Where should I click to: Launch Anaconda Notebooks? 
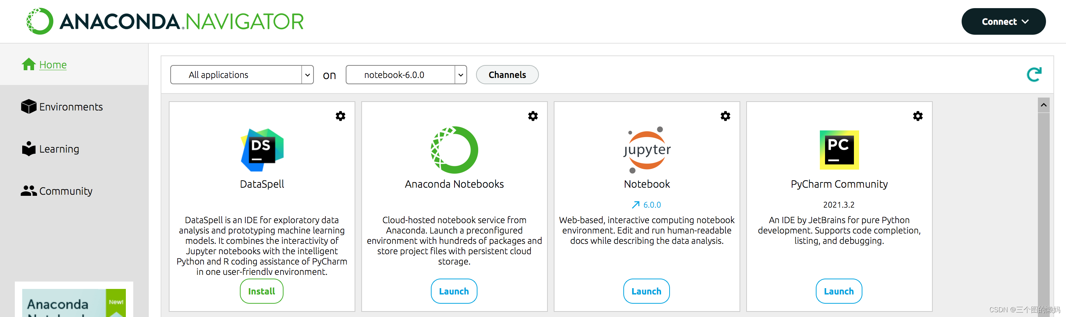454,291
